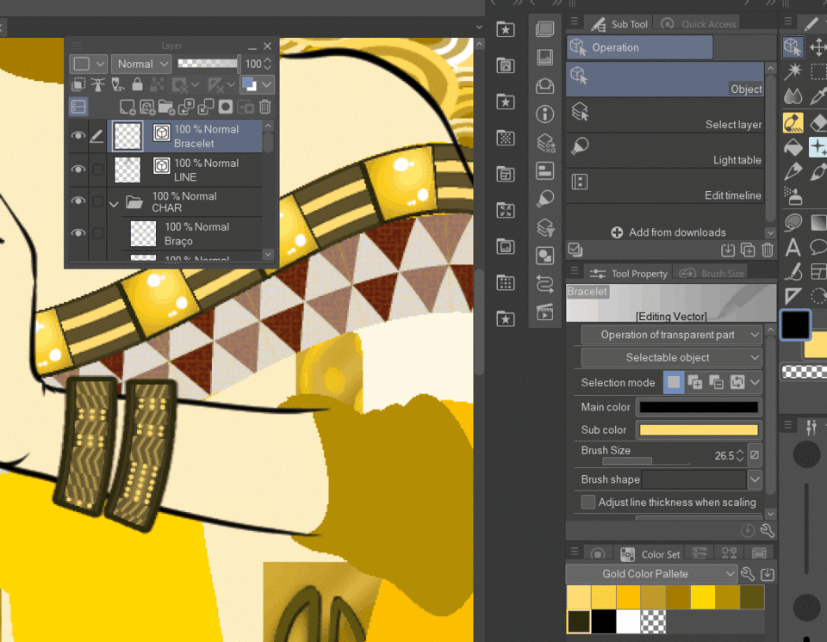The width and height of the screenshot is (827, 642).
Task: Create a new layer folder
Action: [x=166, y=107]
